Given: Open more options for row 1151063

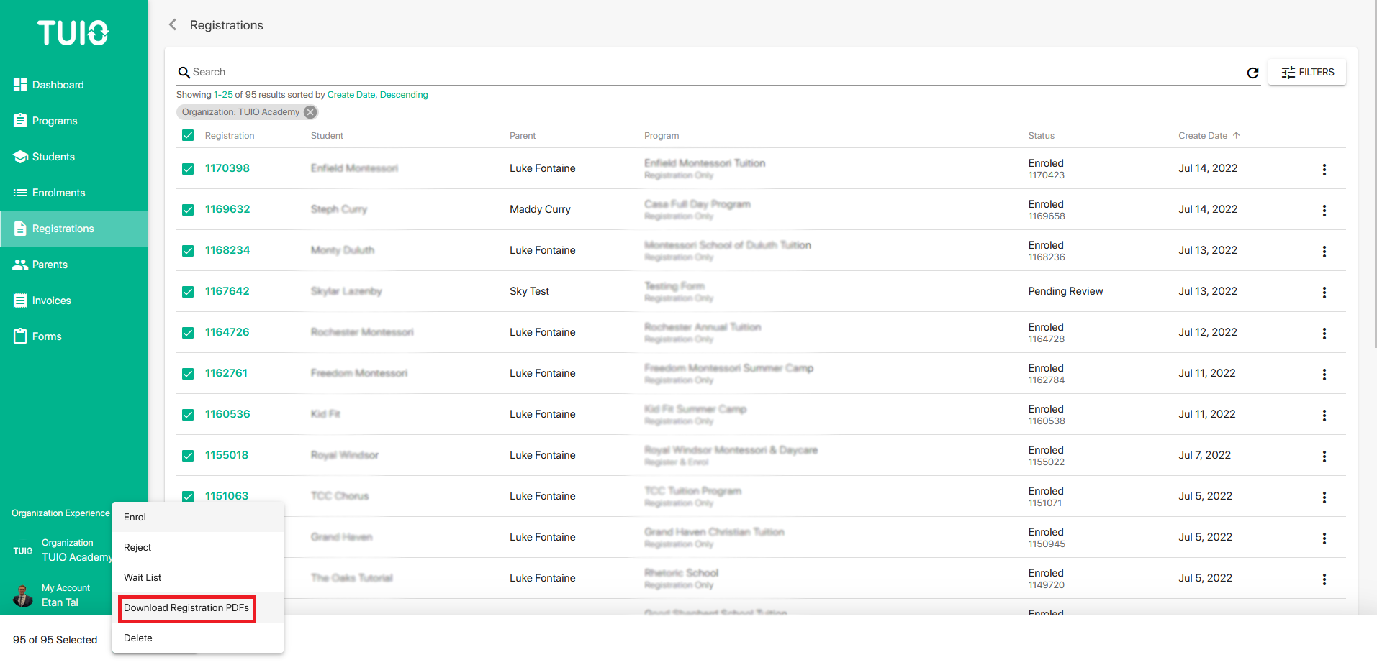Looking at the screenshot, I should click(1324, 497).
